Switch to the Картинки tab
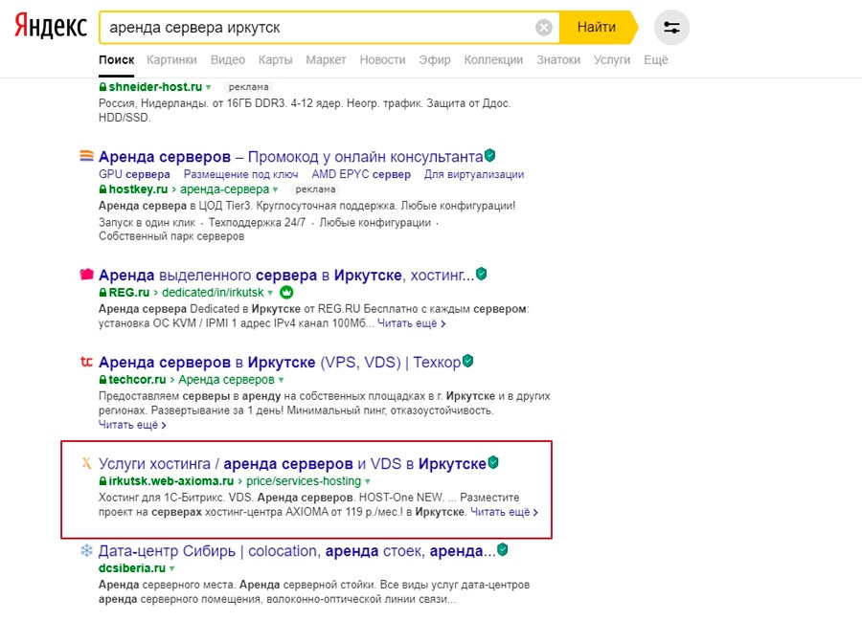Viewport: 862px width, 621px height. click(171, 60)
